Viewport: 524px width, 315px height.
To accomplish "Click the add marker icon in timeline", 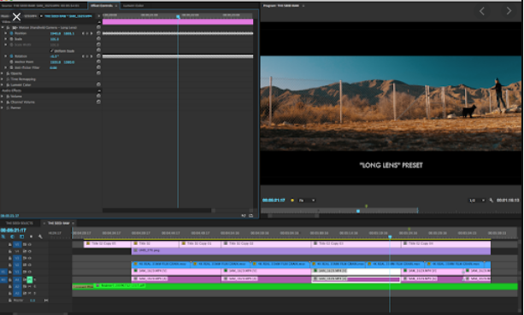I will pos(31,236).
